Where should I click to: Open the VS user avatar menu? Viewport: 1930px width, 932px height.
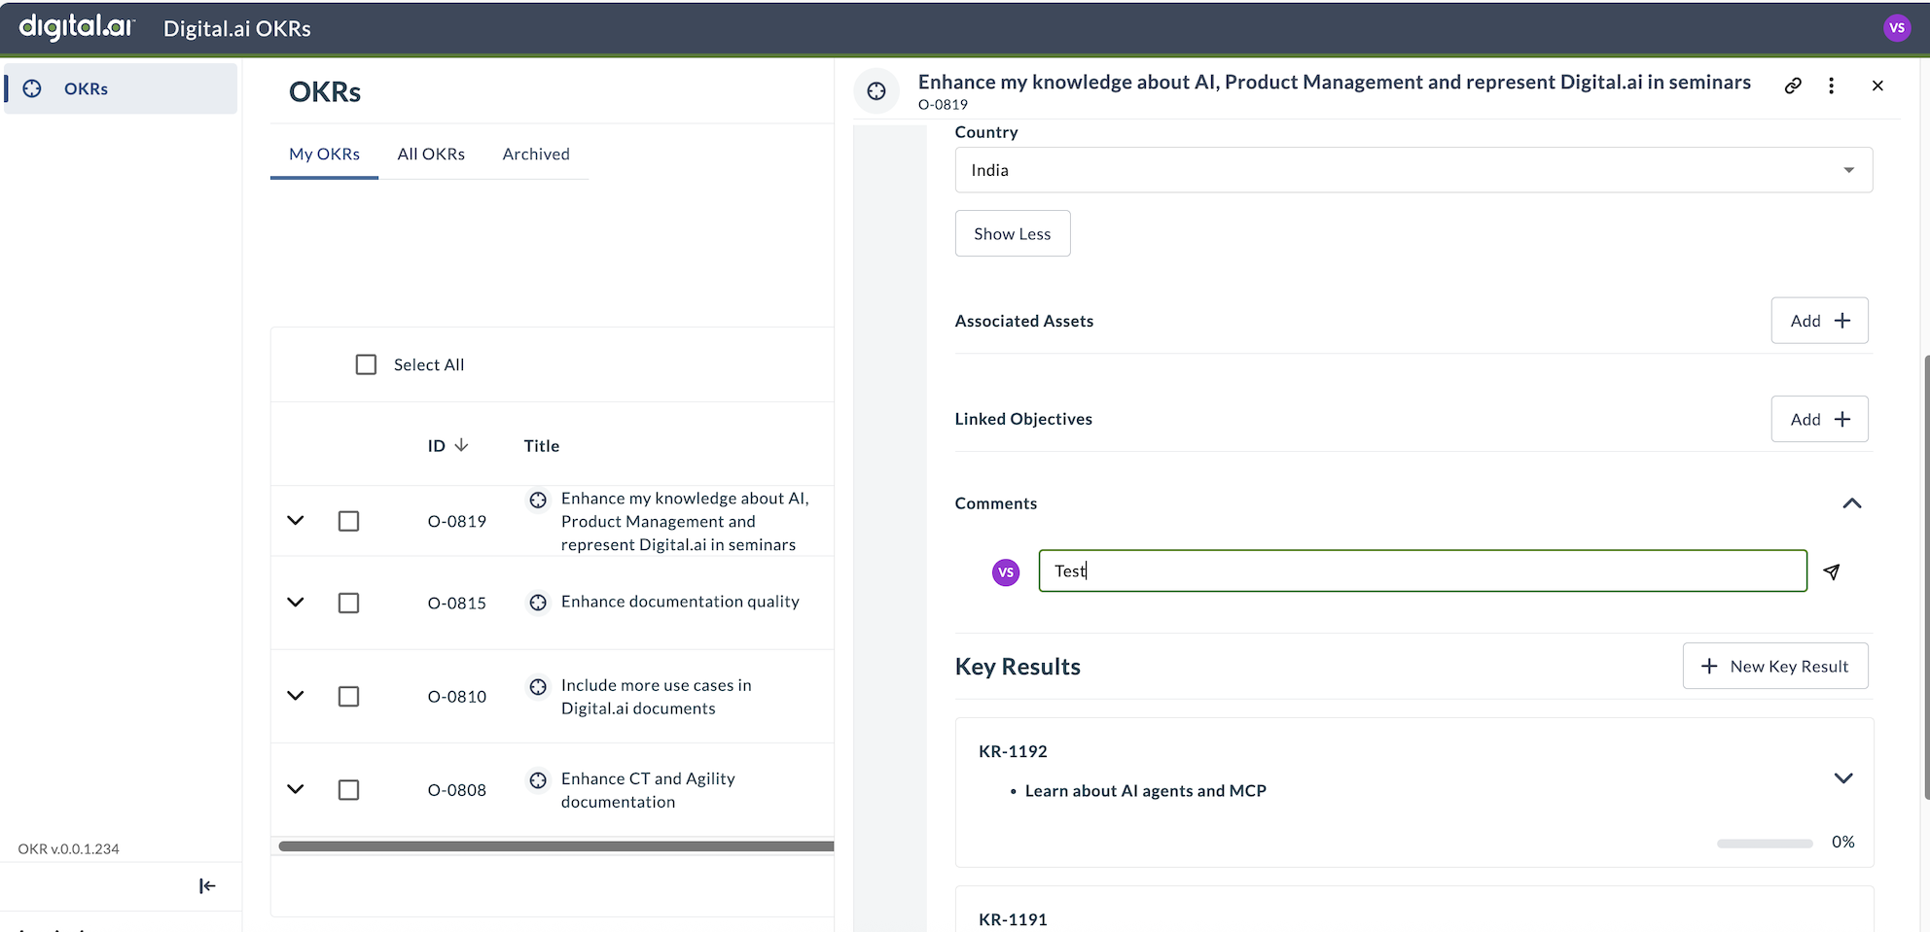pos(1896,28)
